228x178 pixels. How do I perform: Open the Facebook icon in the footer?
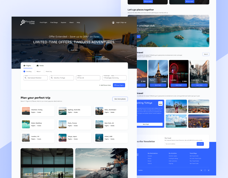[205, 170]
